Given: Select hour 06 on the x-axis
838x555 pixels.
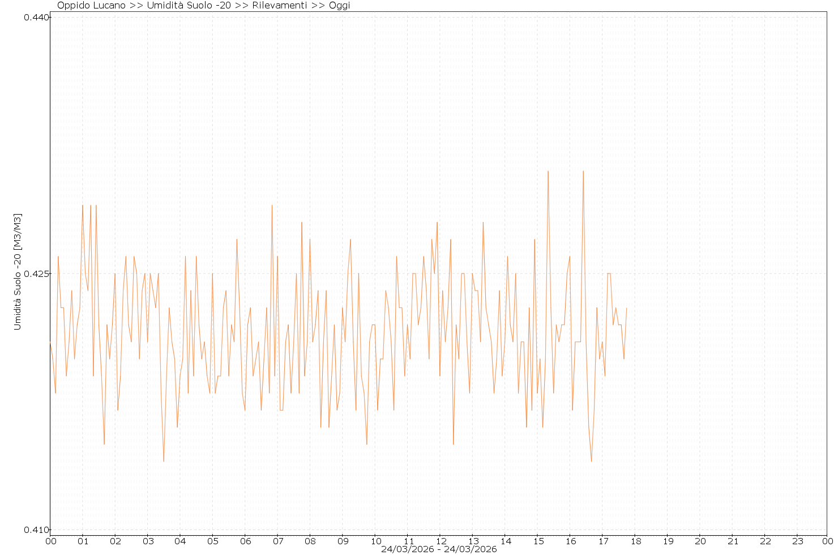Looking at the screenshot, I should 245,541.
